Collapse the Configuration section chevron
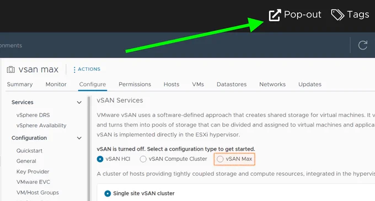This screenshot has height=201, width=375. pos(79,138)
